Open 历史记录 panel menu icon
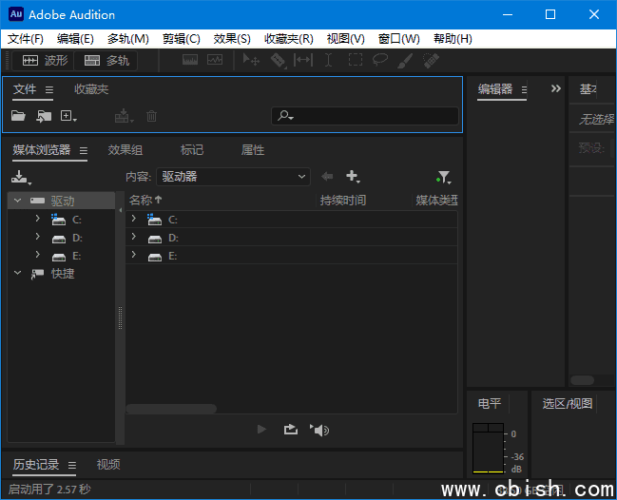The width and height of the screenshot is (617, 500). pos(72,466)
